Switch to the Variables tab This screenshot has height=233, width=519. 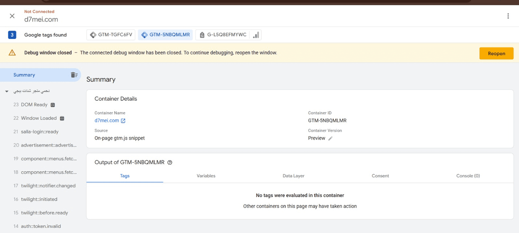[x=206, y=176]
